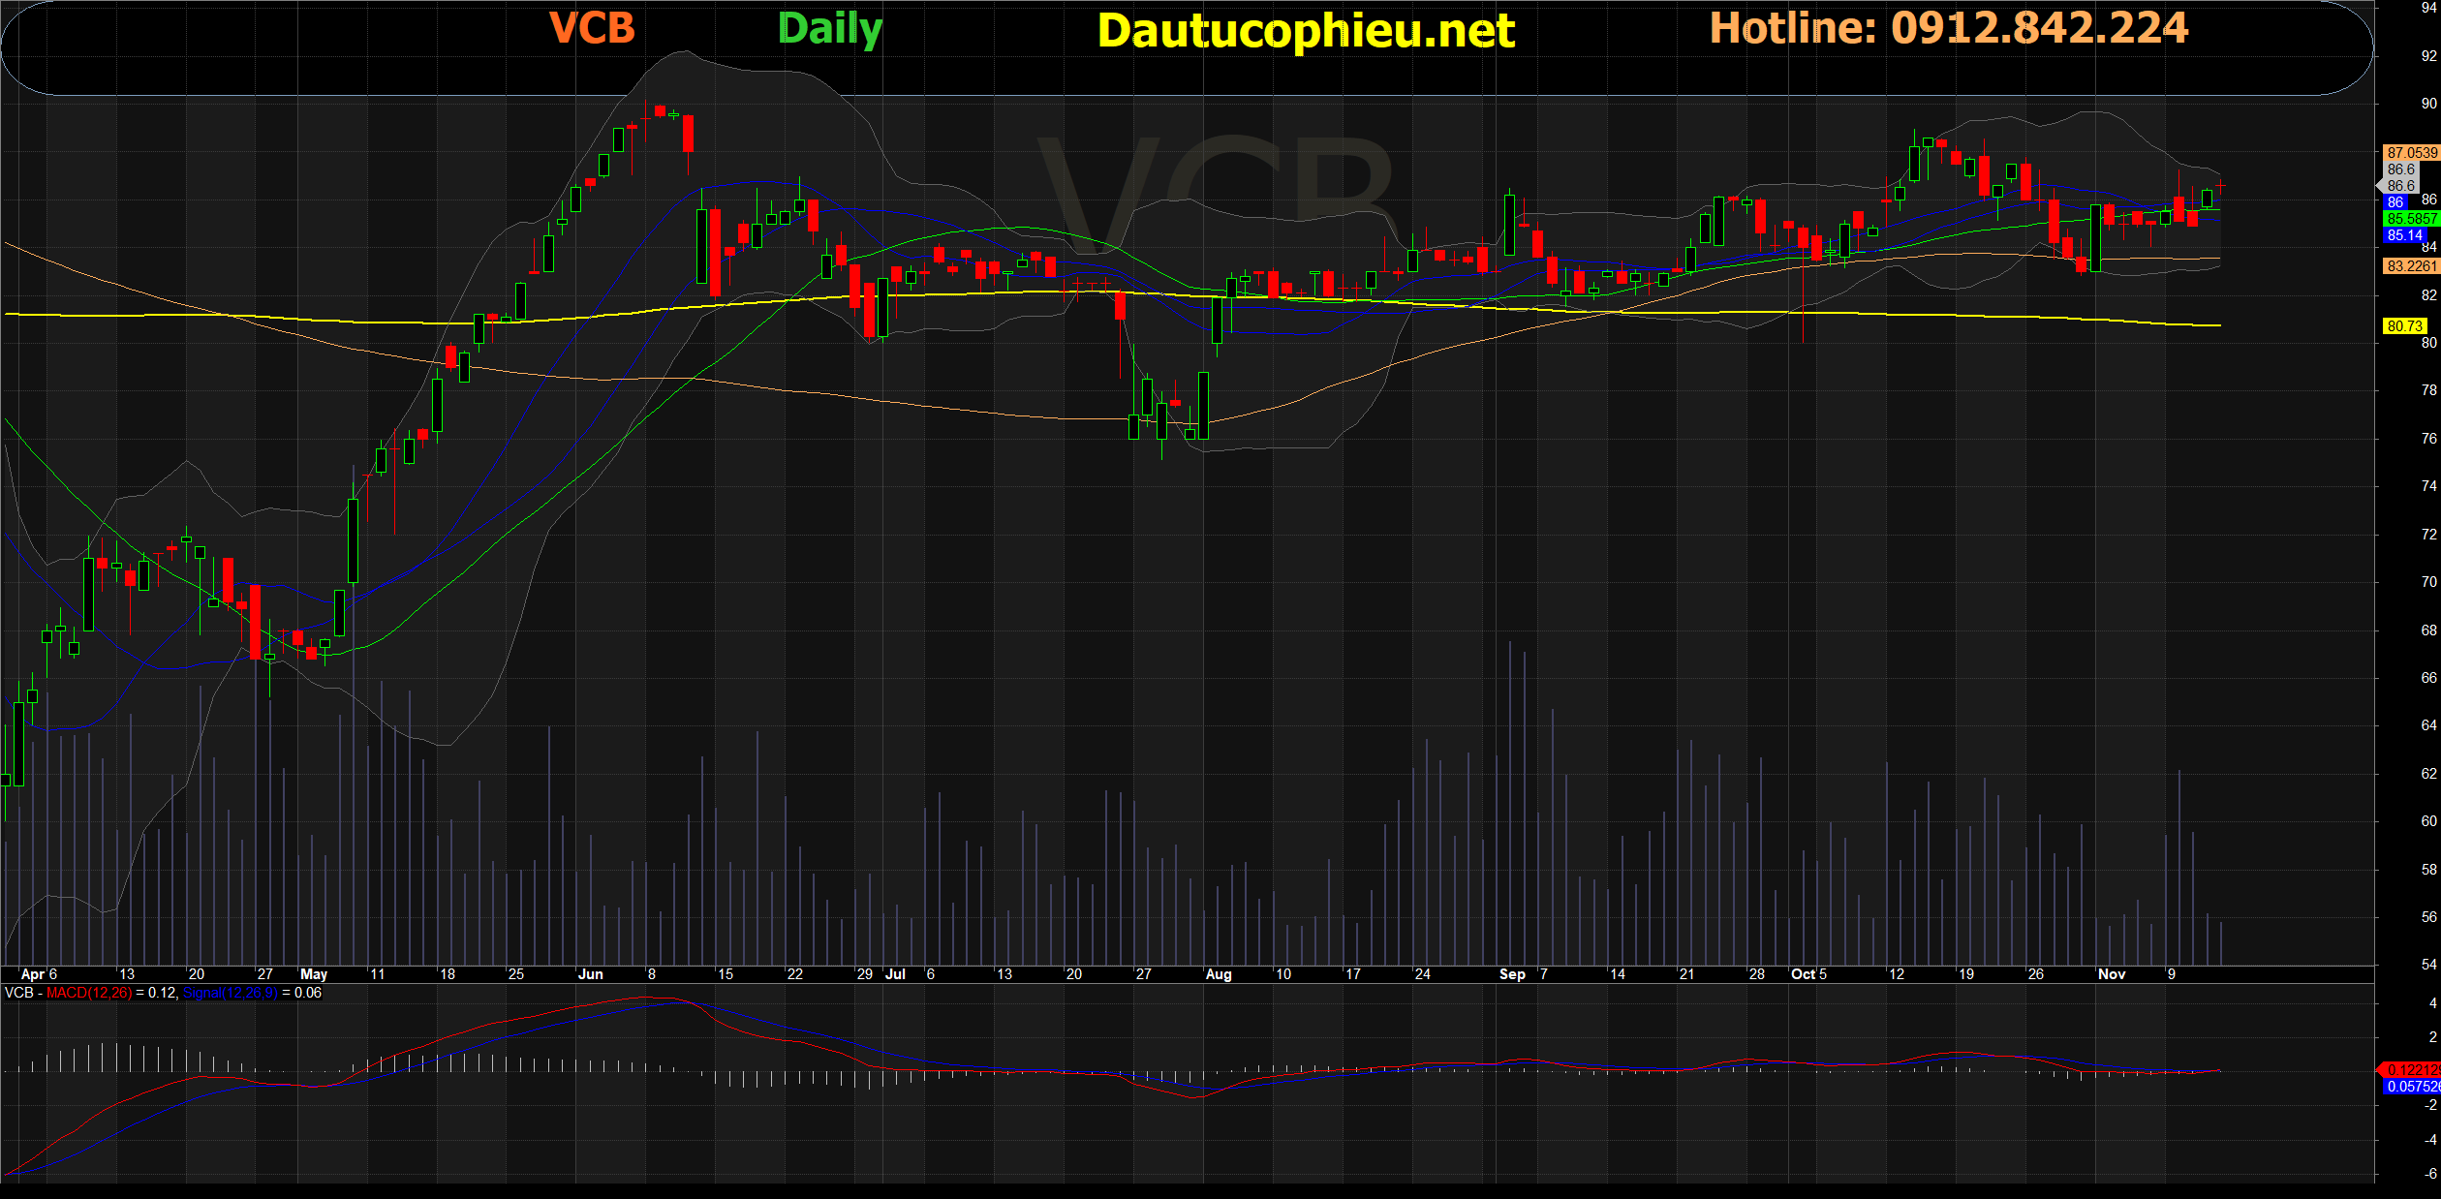The image size is (2441, 1199).
Task: Select the yellow 80.73 price tag
Action: (2404, 326)
